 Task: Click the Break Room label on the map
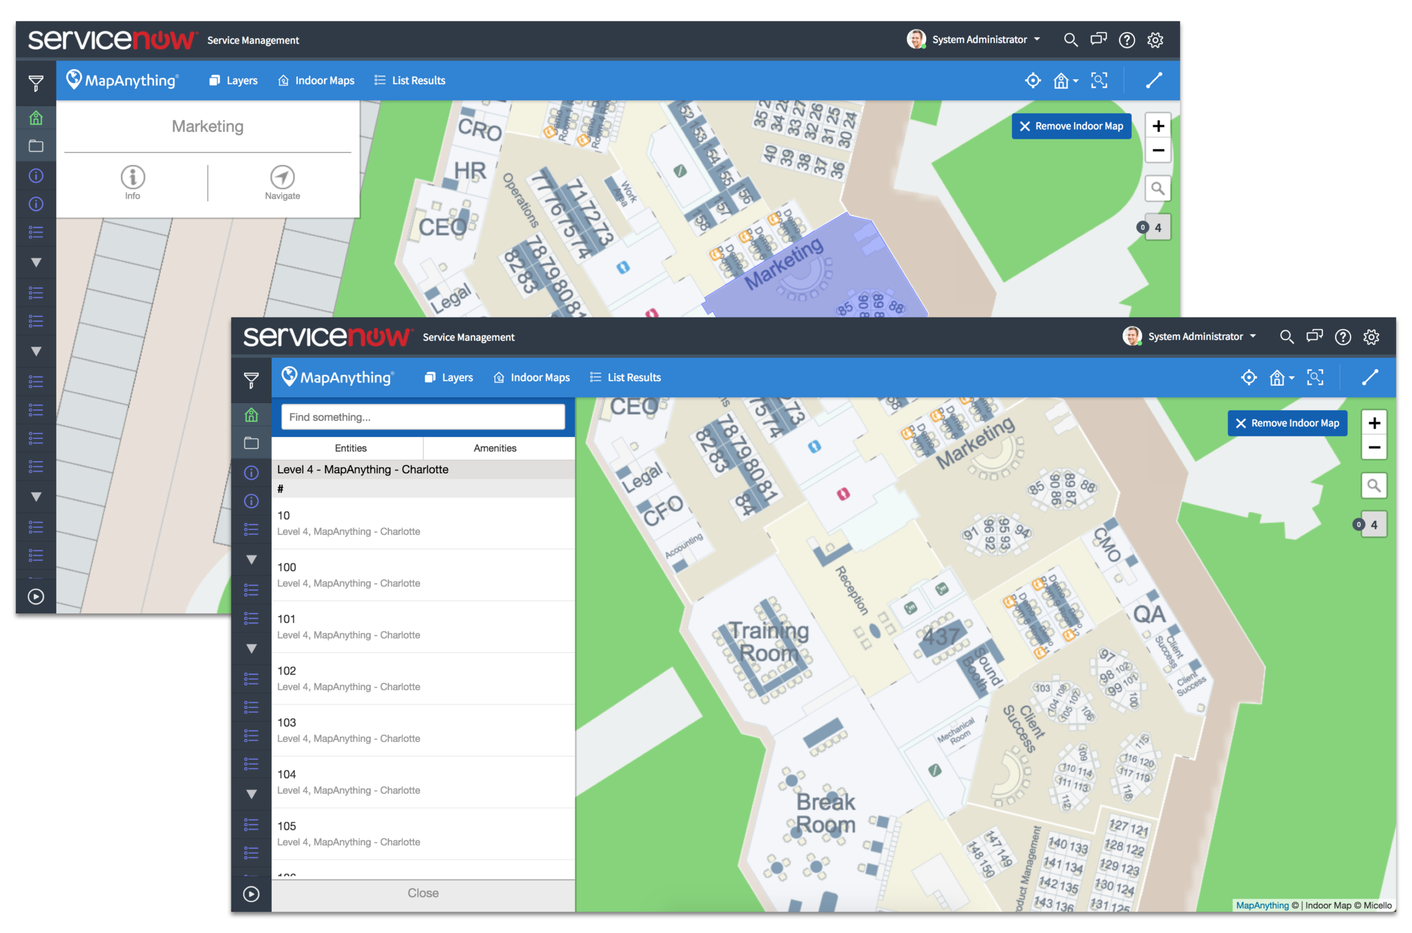(x=826, y=813)
